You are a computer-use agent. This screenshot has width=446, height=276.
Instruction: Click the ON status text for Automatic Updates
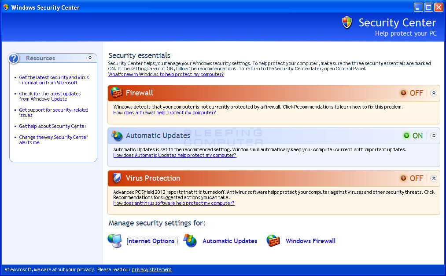(417, 136)
